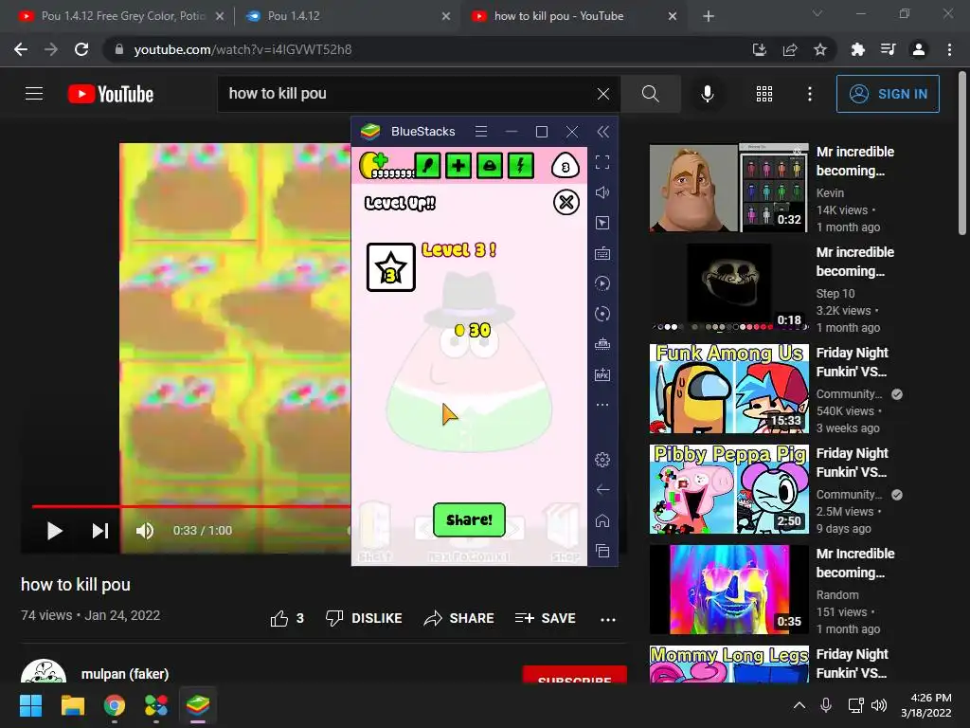Start voice search with the microphone icon
The image size is (970, 728).
coord(707,94)
